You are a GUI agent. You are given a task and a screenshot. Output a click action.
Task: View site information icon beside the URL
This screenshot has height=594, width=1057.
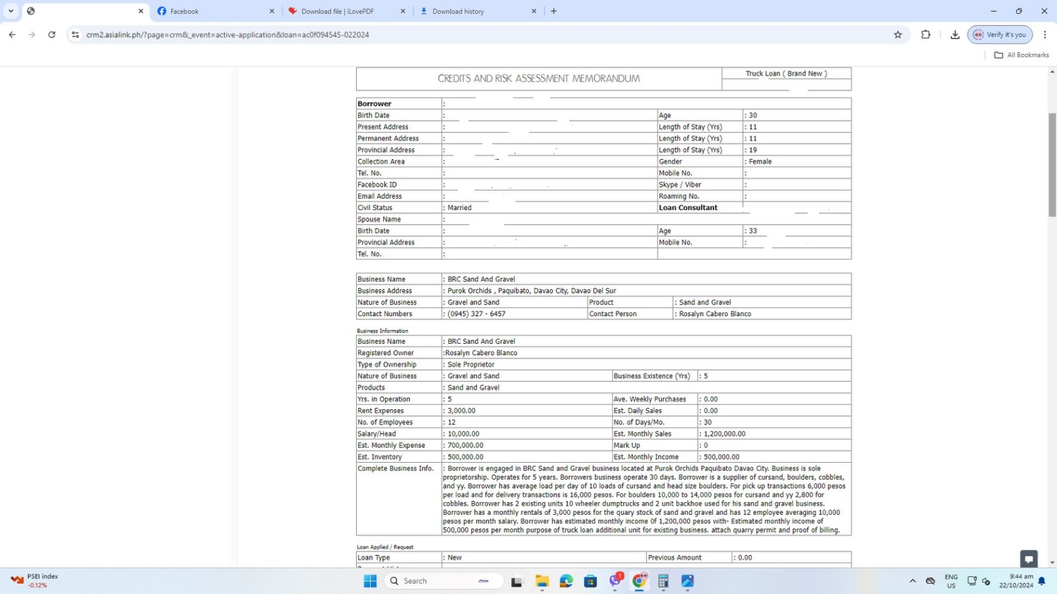coord(75,34)
